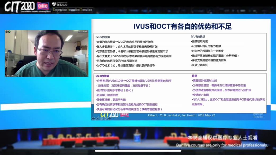Screen dimensions: 276x155
Task: Click the dark square icon on webcam
Action: [x=7, y=32]
